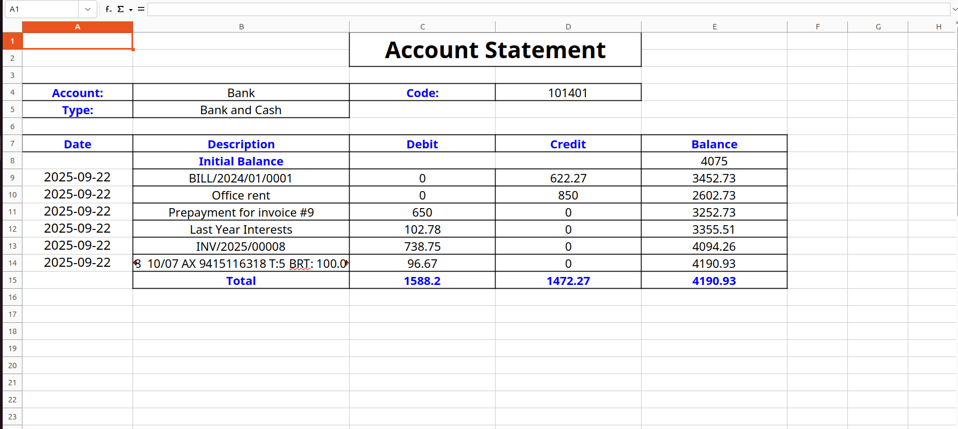958x429 pixels.
Task: Select the debit value 96.67
Action: [422, 263]
